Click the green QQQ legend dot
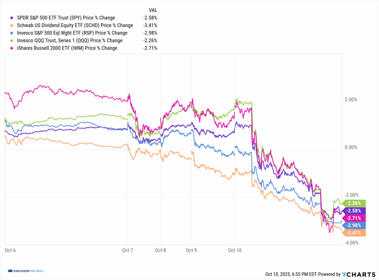This screenshot has height=280, width=379. click(12, 41)
